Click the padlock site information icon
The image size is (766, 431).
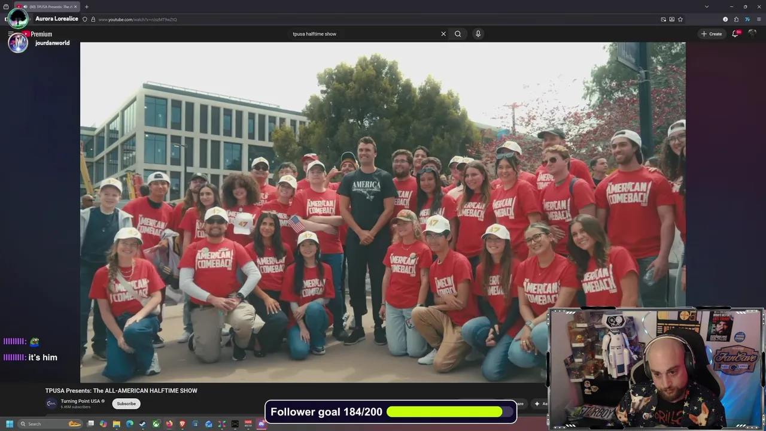(x=92, y=19)
